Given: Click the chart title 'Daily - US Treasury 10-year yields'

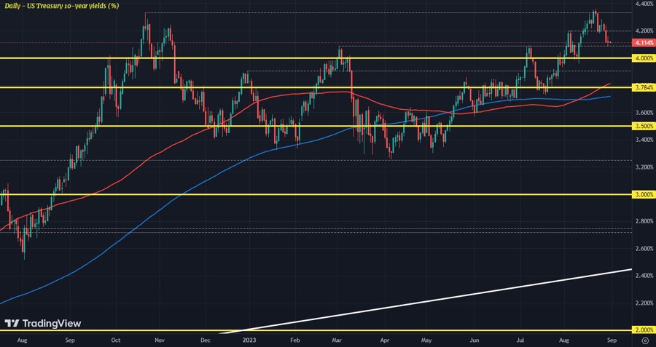Looking at the screenshot, I should point(61,6).
